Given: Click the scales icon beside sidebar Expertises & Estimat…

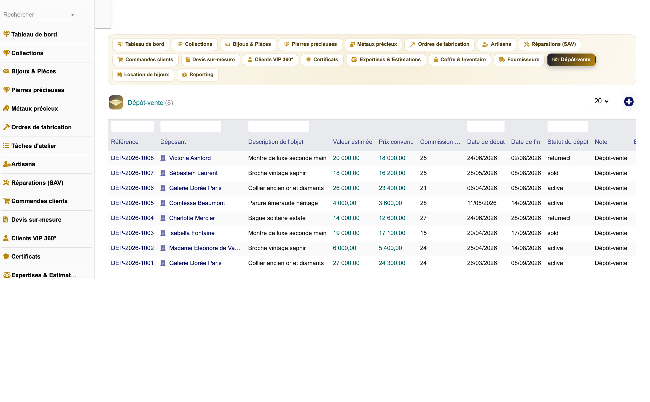Looking at the screenshot, I should pyautogui.click(x=7, y=275).
